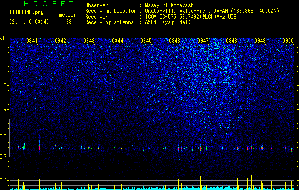
Task: Click the Ogata-vill. Akita-Pref. JAPAN location text
Action: pyautogui.click(x=212, y=11)
